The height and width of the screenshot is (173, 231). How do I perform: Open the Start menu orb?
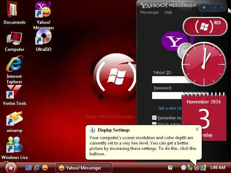(x=10, y=168)
